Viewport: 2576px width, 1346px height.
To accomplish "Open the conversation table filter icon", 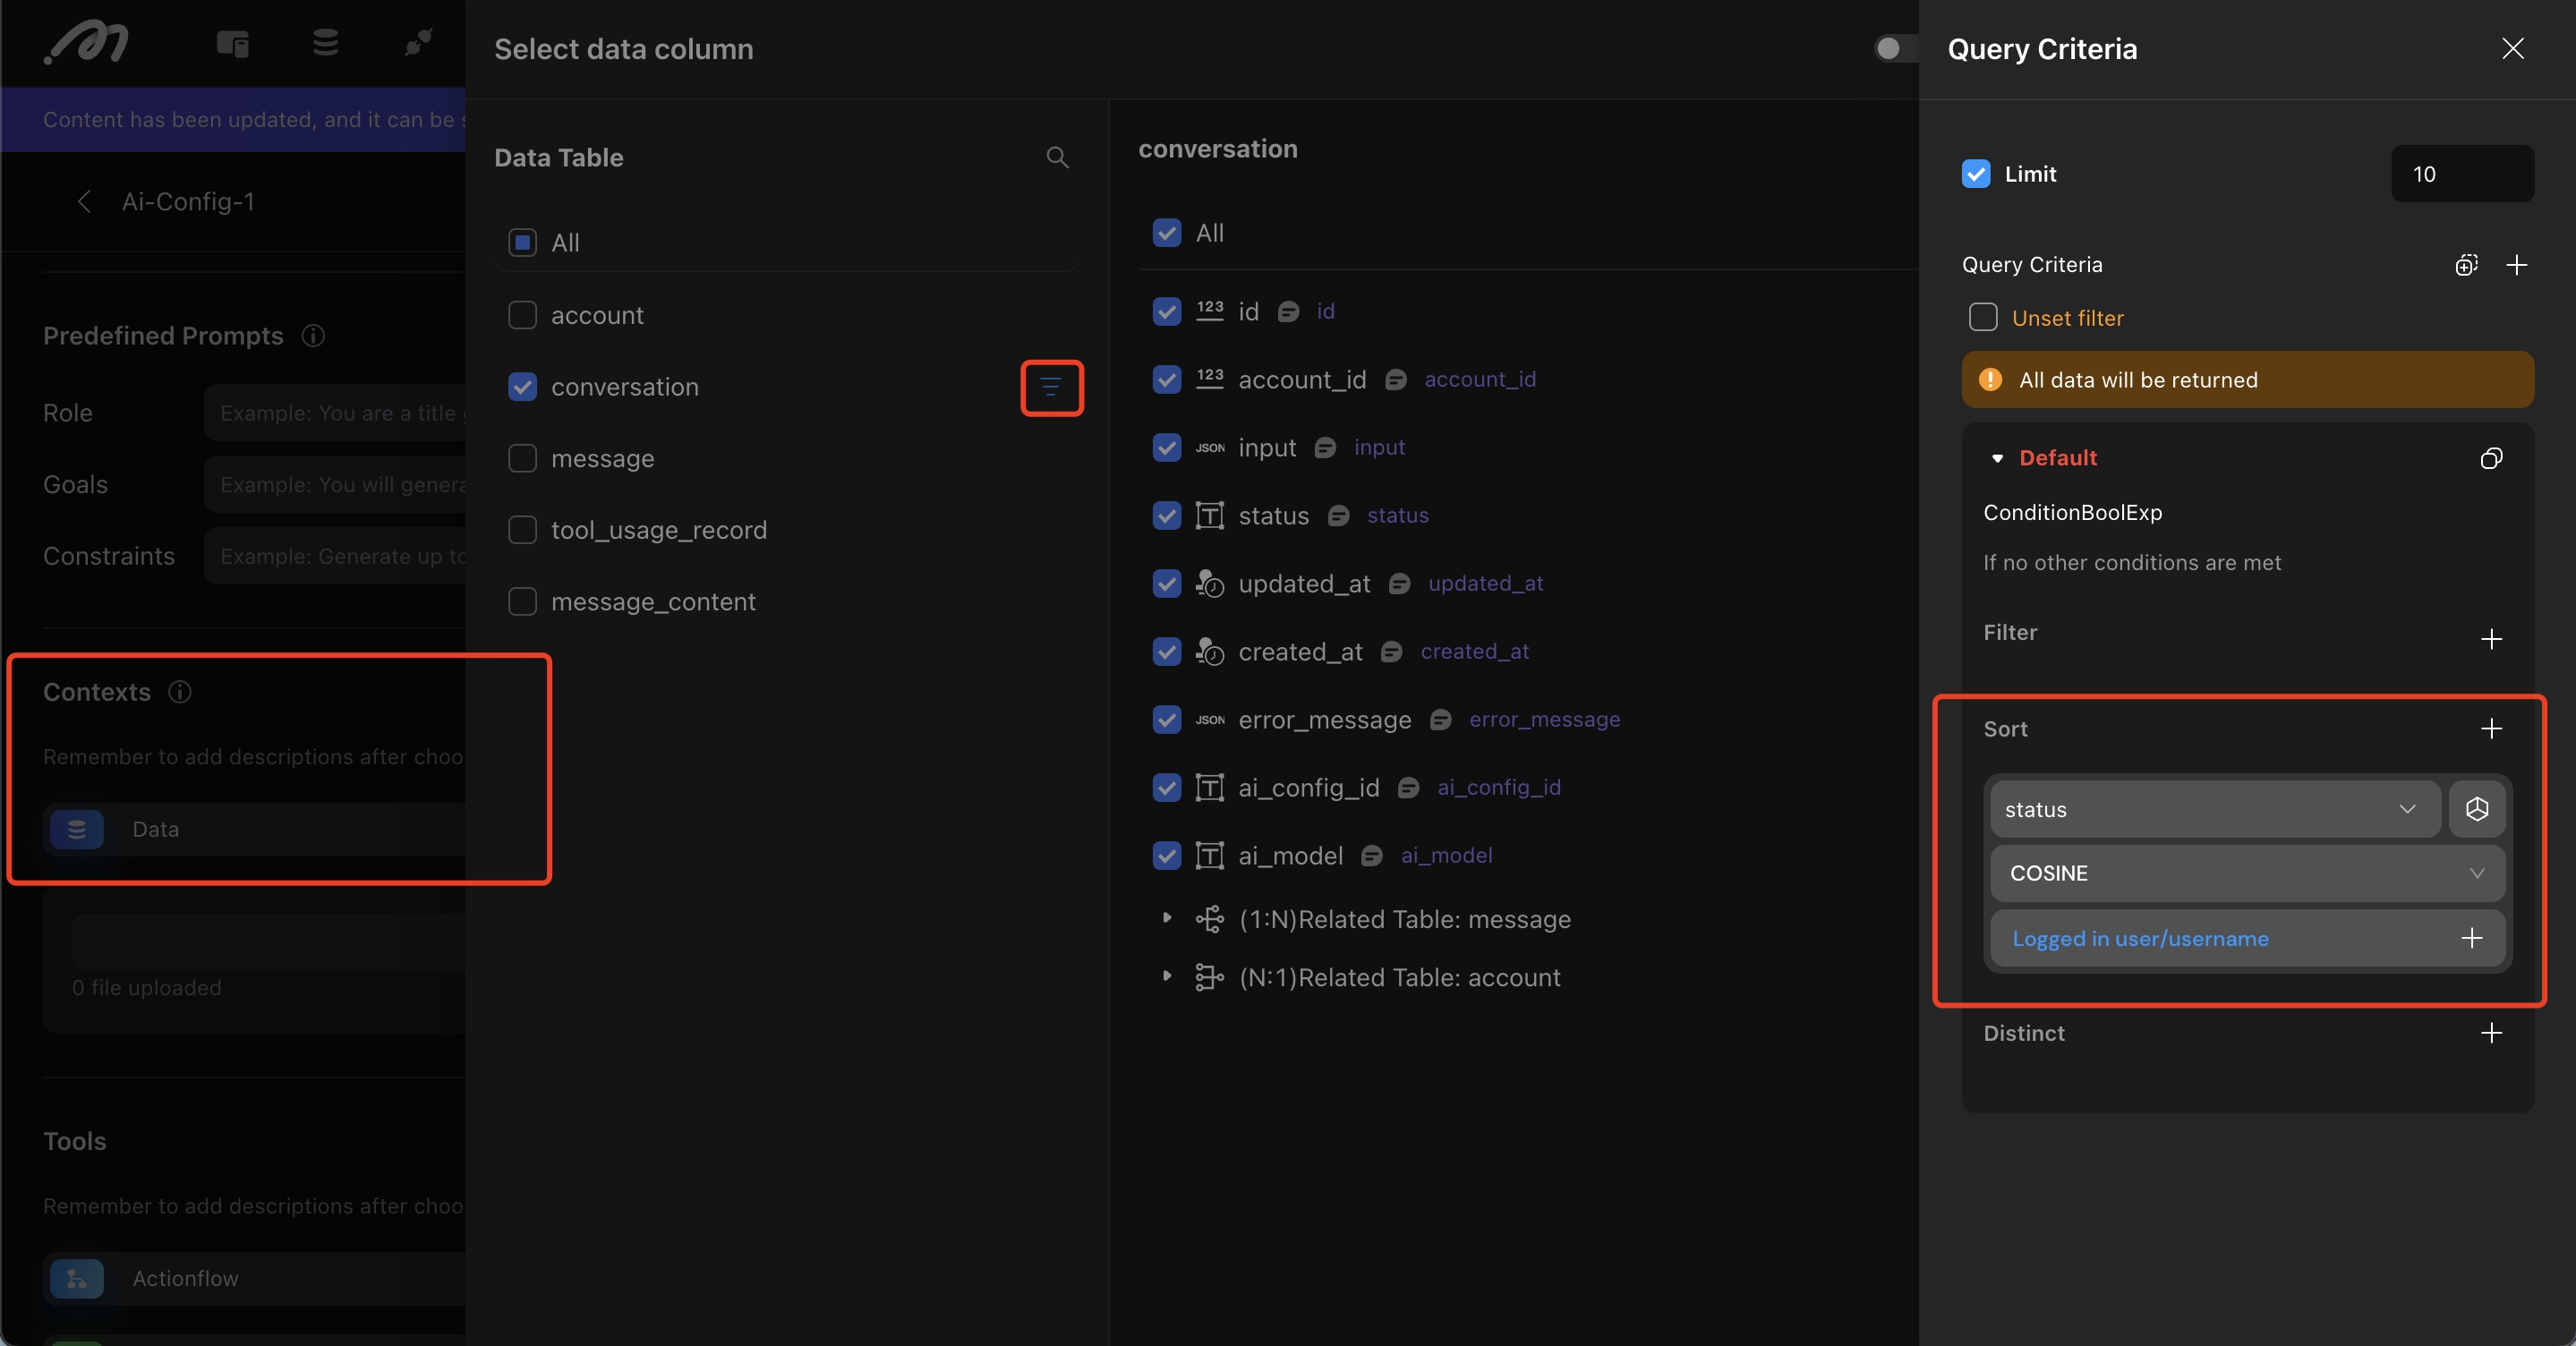I will (x=1051, y=387).
